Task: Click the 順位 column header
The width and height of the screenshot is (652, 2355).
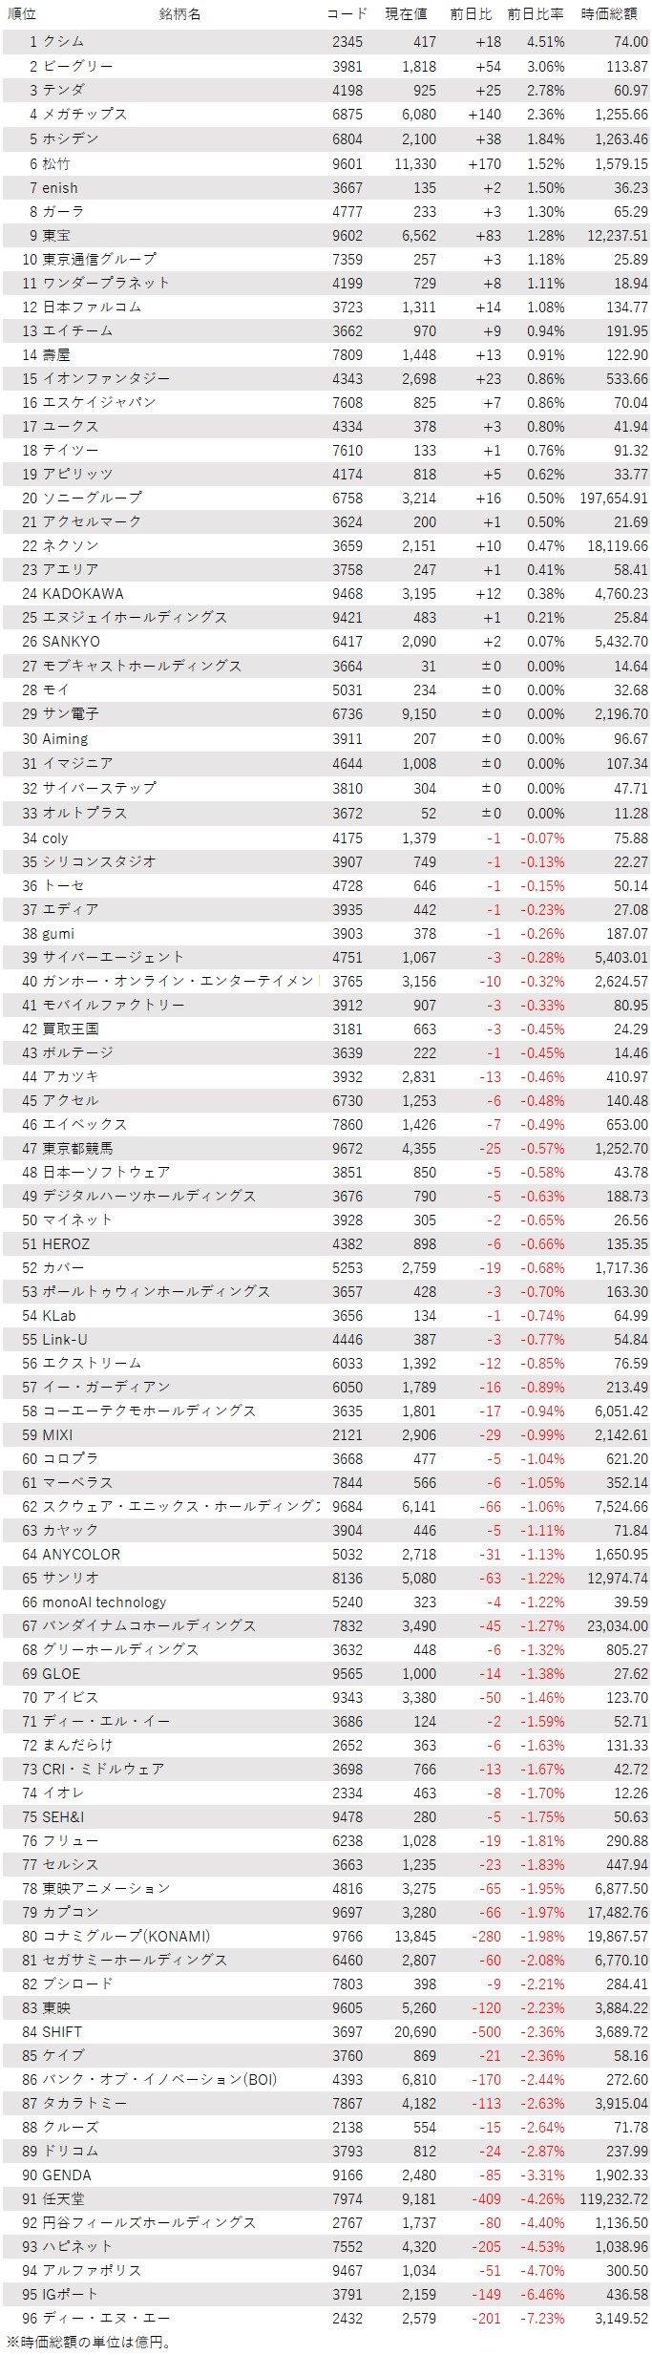Action: pyautogui.click(x=22, y=14)
